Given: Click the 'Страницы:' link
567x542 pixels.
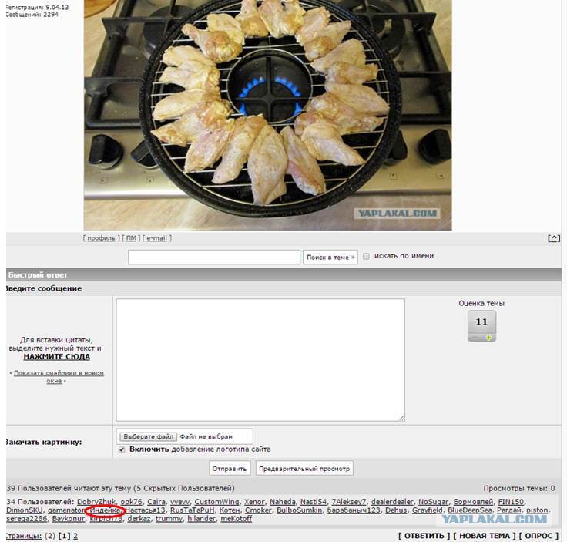Looking at the screenshot, I should click(x=24, y=536).
